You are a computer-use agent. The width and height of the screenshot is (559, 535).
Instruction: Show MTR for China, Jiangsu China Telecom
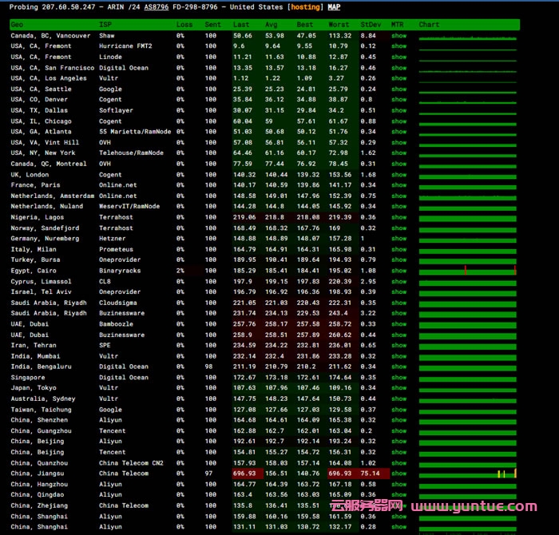point(398,474)
